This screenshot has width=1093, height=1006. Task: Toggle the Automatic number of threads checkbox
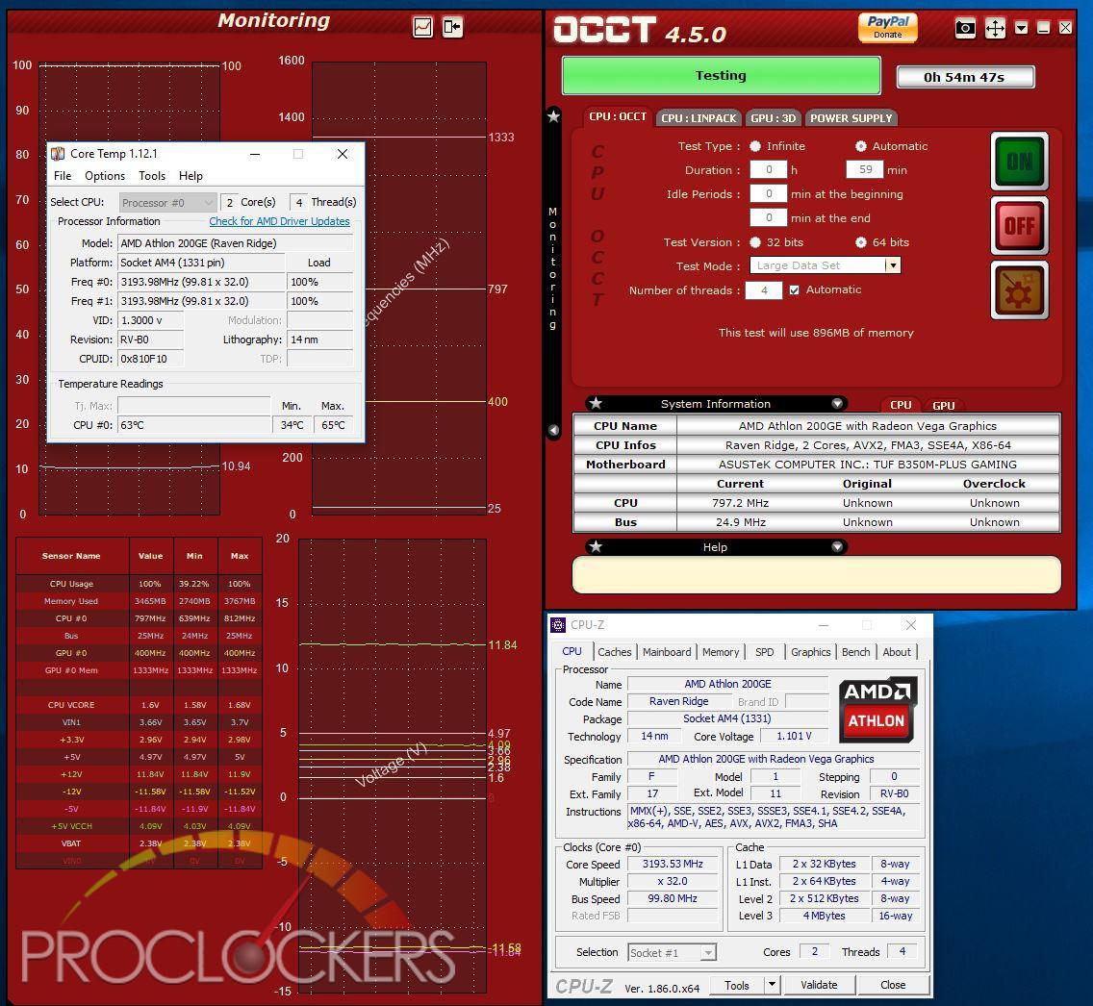click(x=795, y=289)
